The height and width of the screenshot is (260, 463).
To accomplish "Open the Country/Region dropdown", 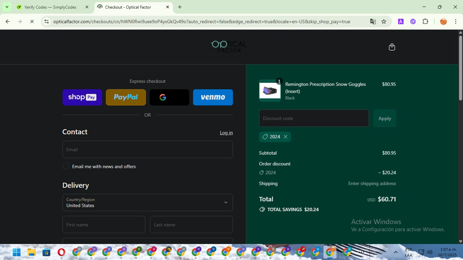I will click(148, 202).
